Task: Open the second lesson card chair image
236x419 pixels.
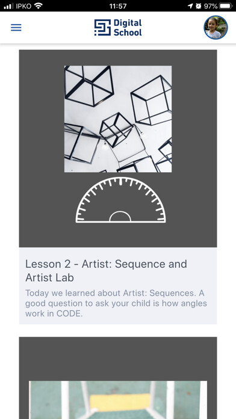Action: pyautogui.click(x=118, y=400)
